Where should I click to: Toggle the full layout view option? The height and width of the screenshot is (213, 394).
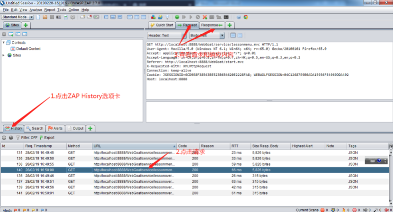click(120, 17)
